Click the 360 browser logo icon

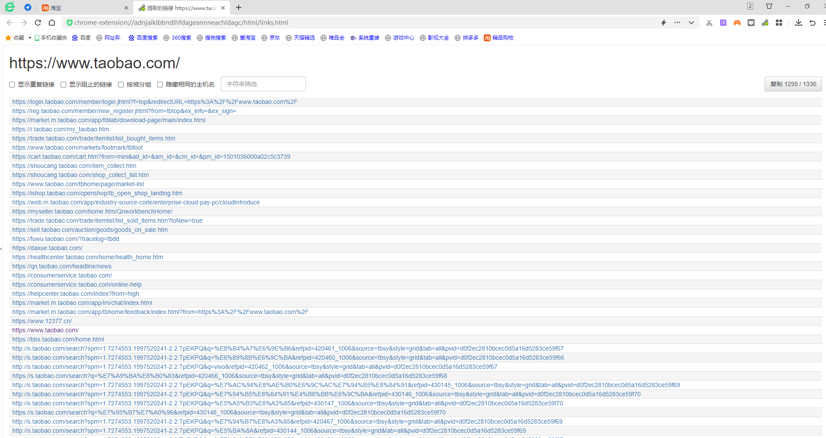10,7
